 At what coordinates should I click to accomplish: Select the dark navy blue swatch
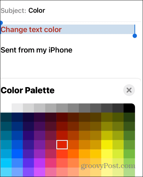point(17,117)
